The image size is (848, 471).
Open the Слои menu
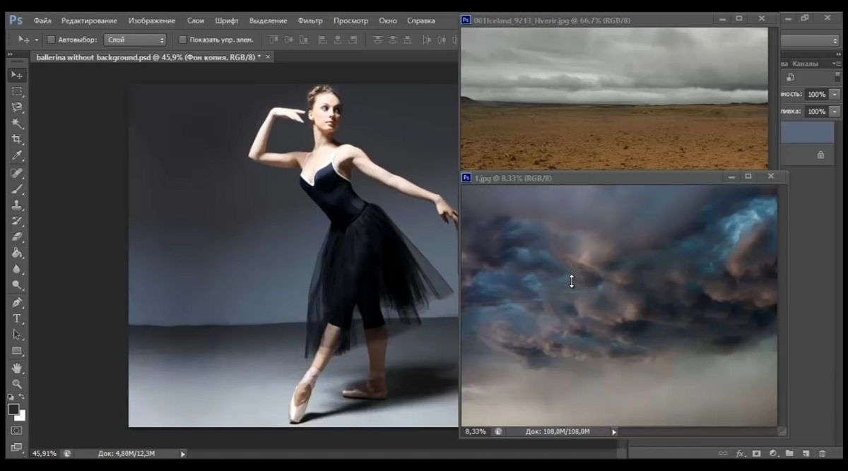pyautogui.click(x=196, y=21)
